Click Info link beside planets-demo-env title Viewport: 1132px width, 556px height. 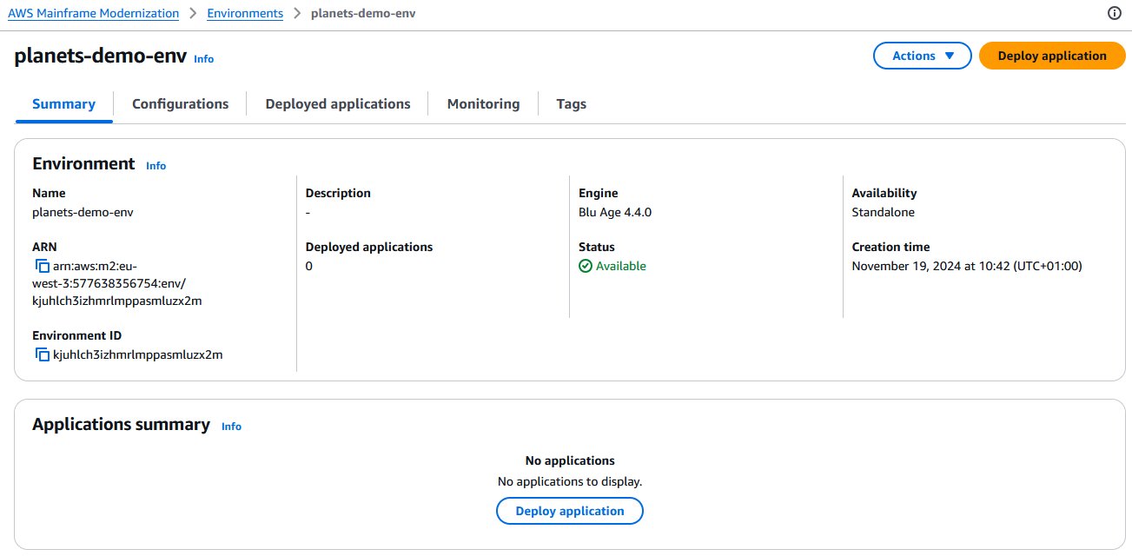pos(203,59)
